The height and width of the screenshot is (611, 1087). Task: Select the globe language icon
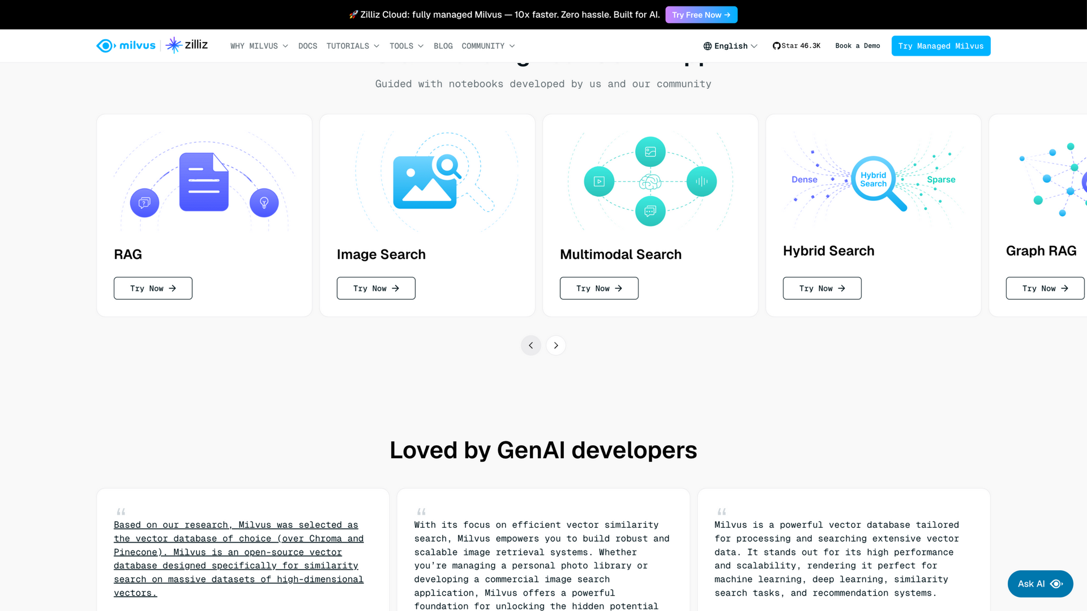pos(708,46)
